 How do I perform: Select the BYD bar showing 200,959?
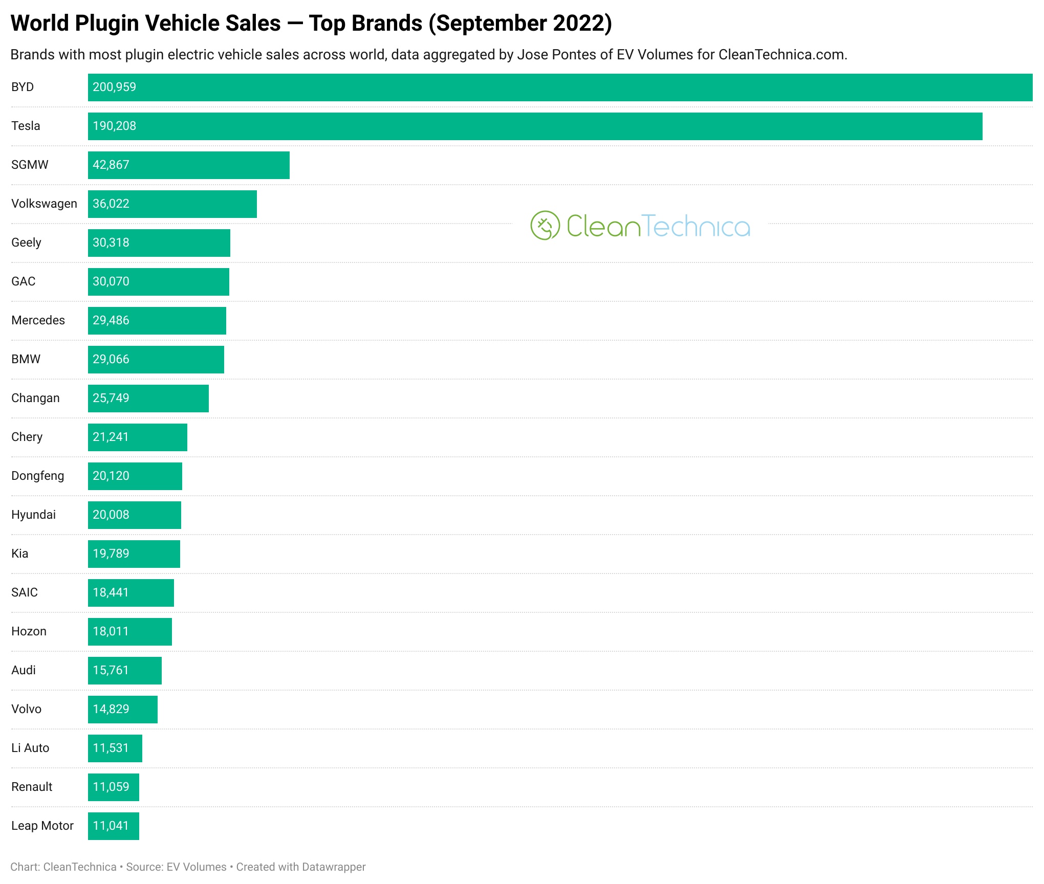click(560, 87)
